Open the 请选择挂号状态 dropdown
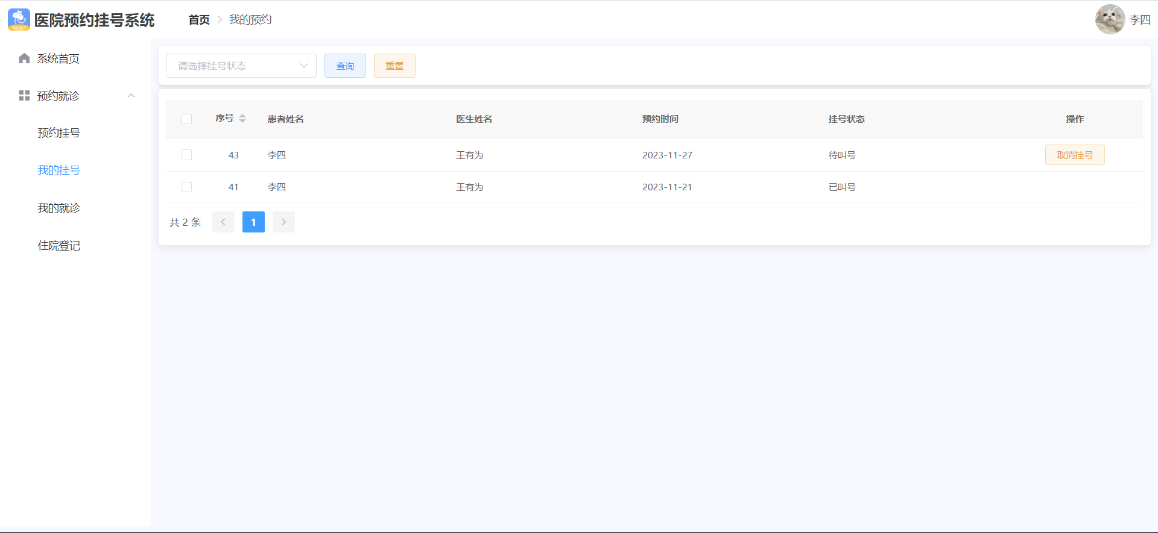 (241, 66)
